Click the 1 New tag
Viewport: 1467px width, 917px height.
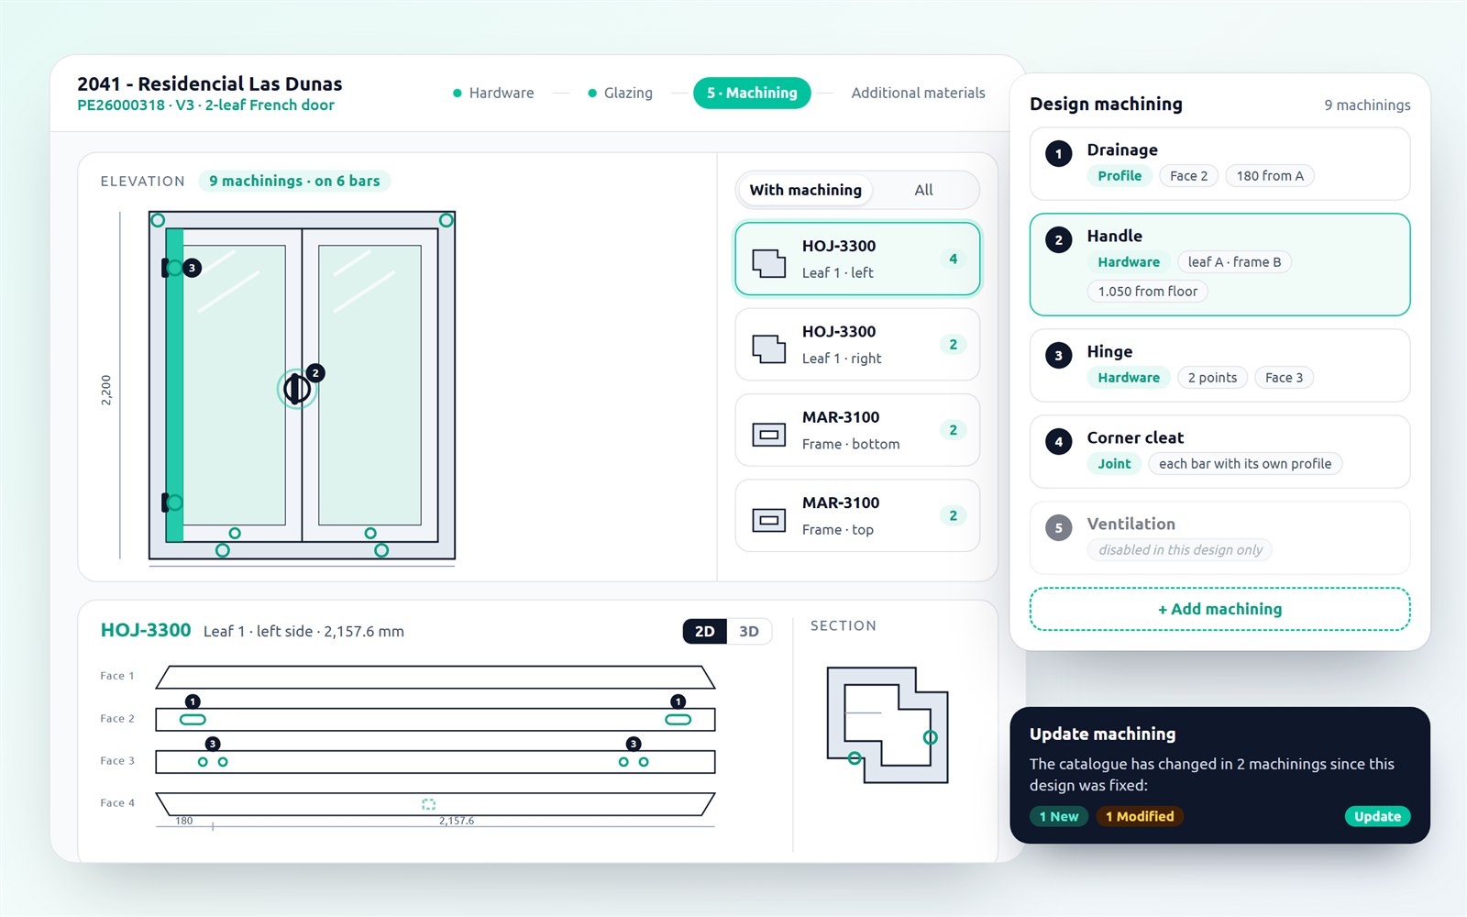(1058, 816)
